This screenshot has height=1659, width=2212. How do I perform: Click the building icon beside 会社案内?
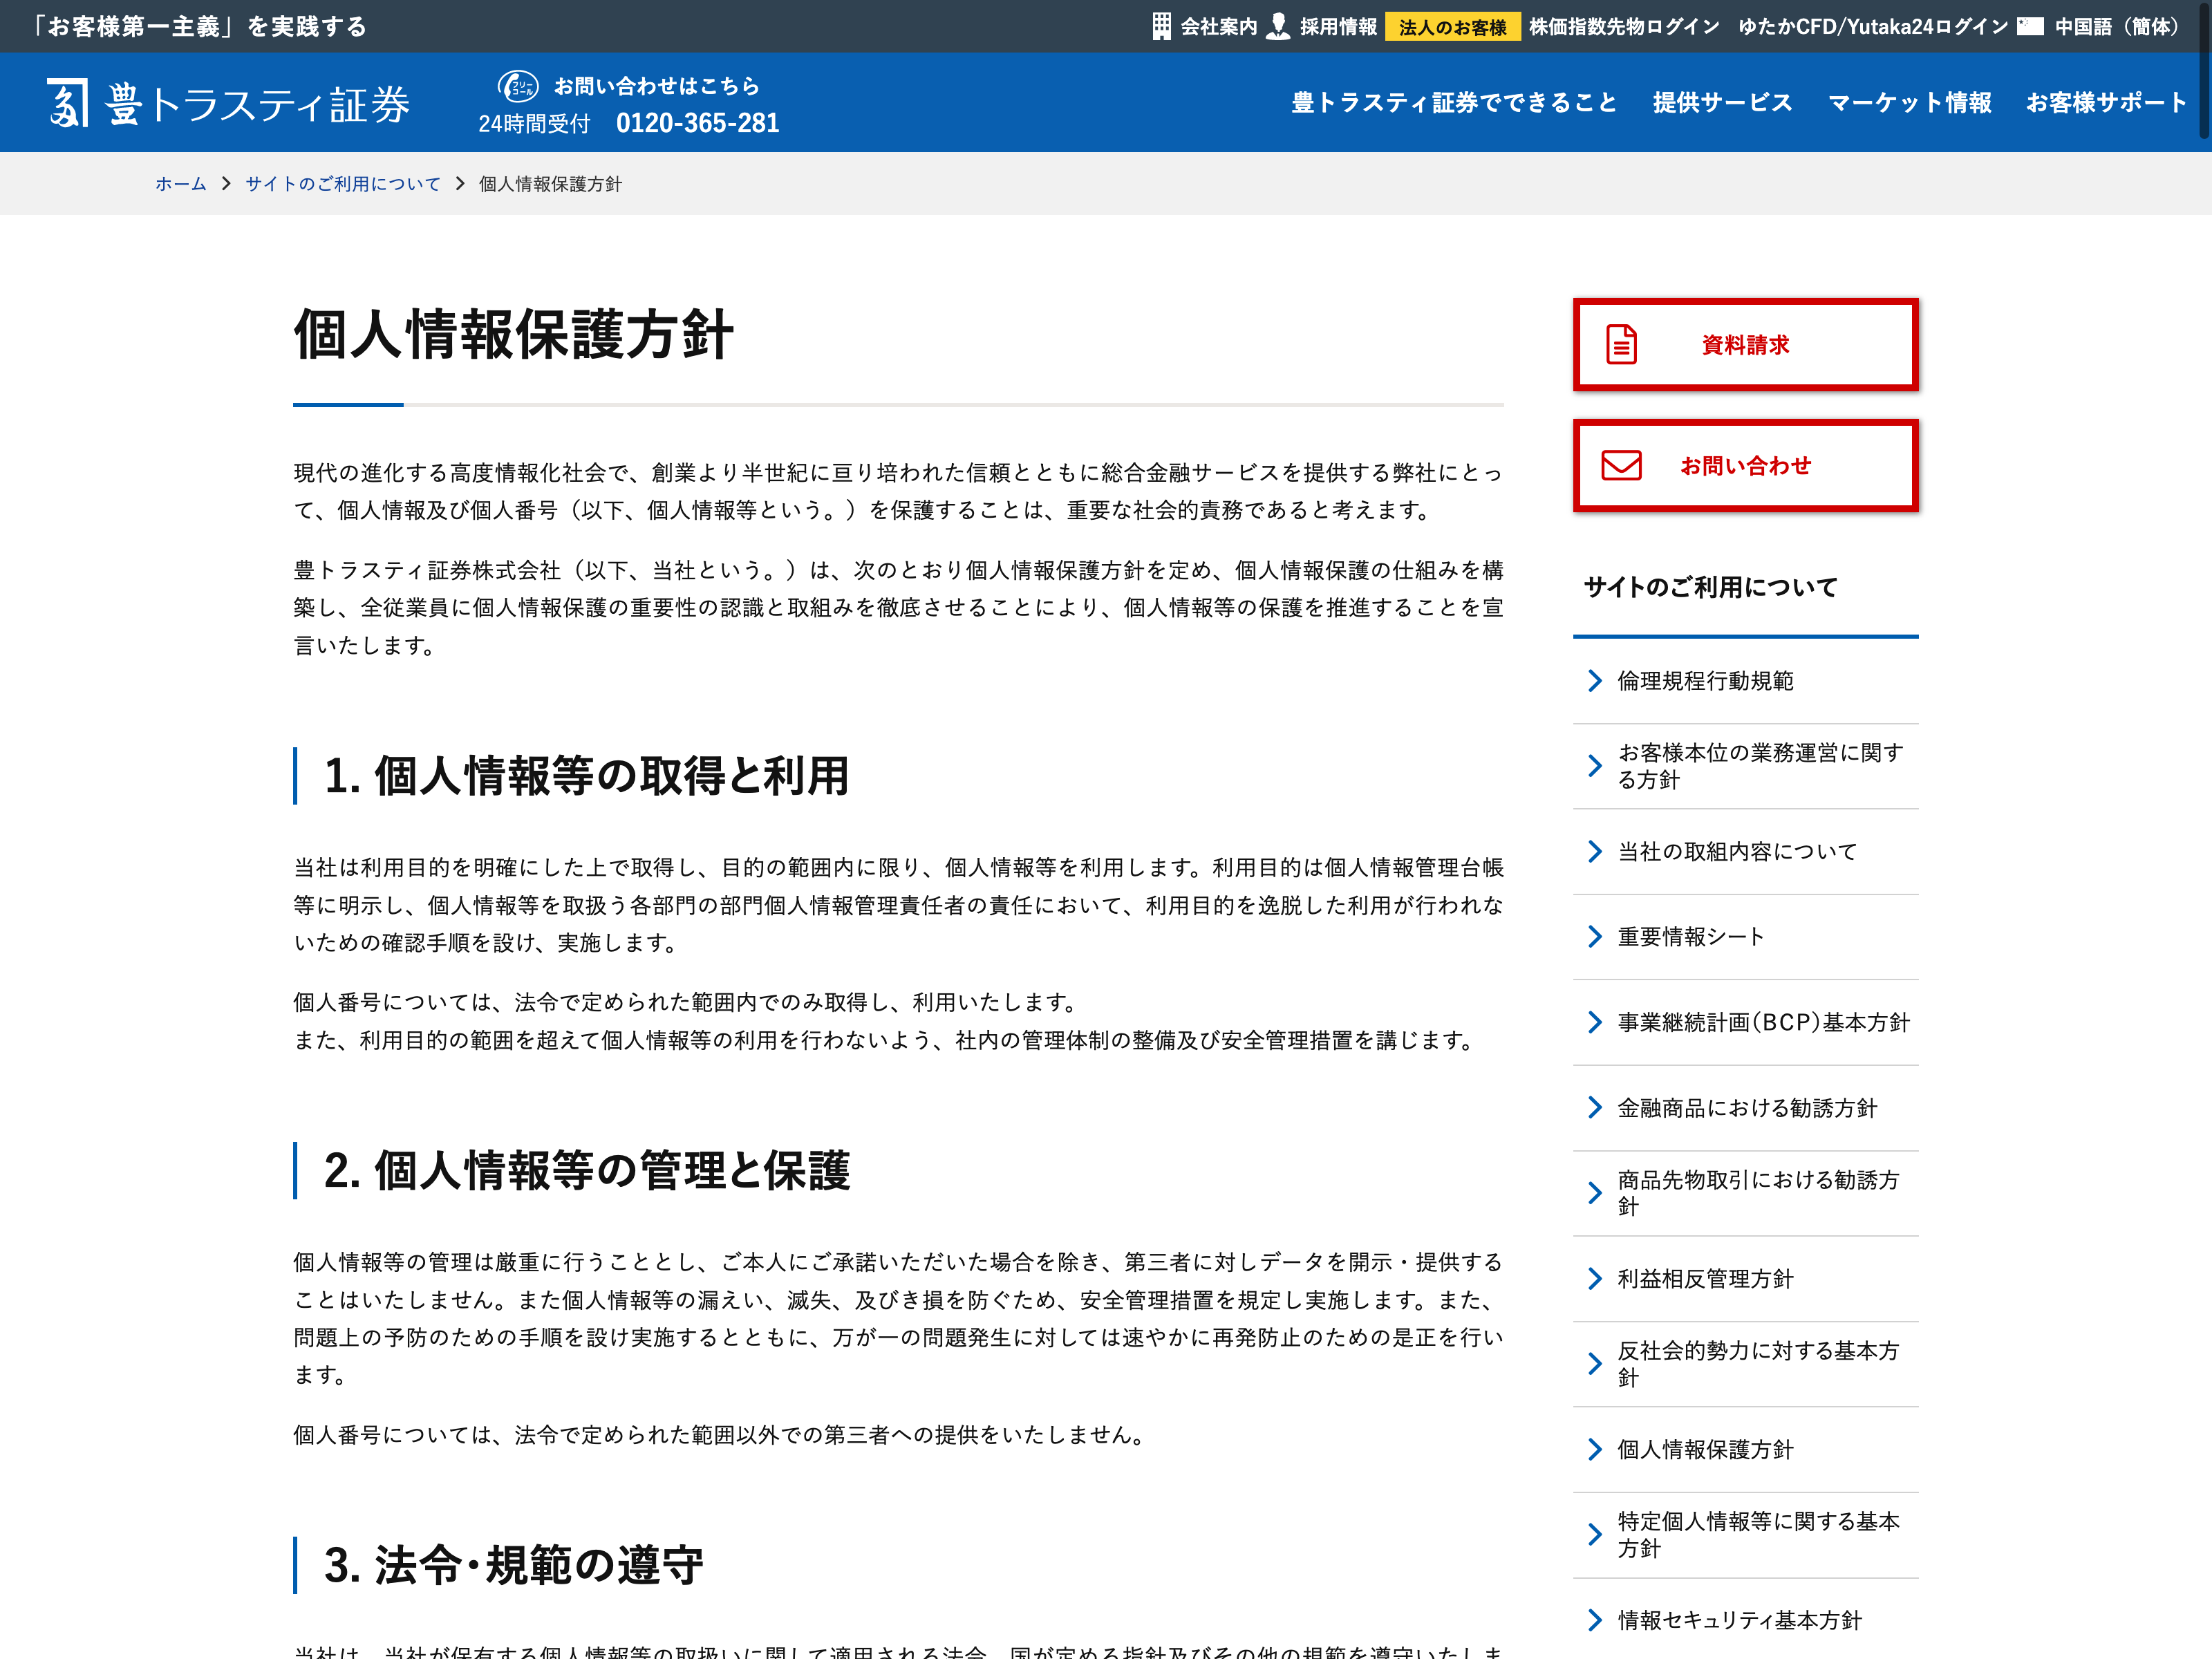pyautogui.click(x=1160, y=26)
